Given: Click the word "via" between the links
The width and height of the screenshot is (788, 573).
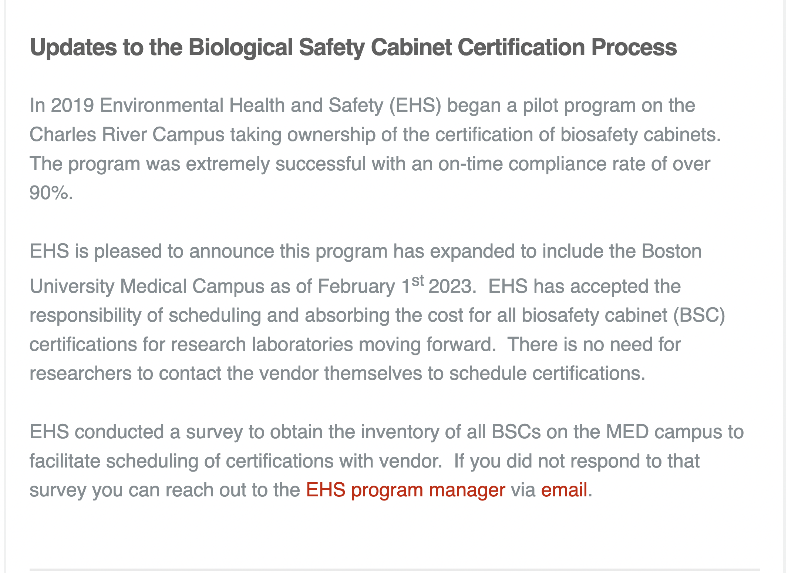Looking at the screenshot, I should [523, 490].
